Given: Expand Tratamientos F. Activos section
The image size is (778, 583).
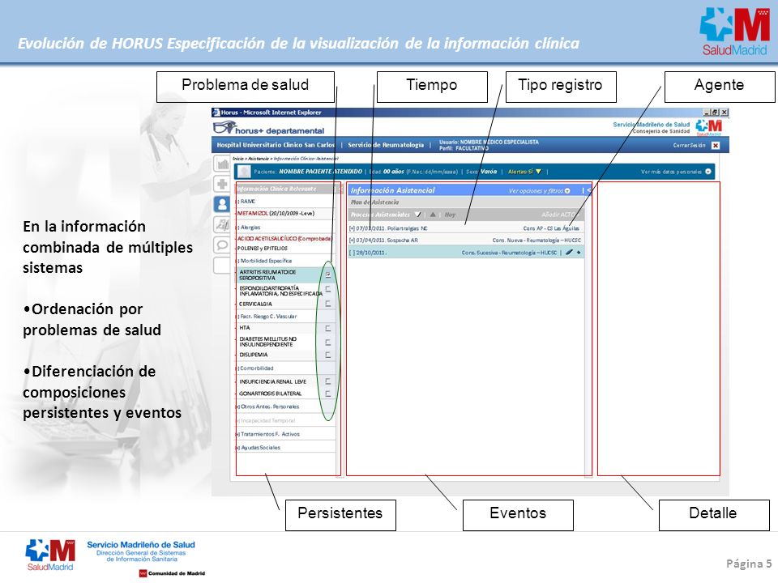Looking at the screenshot, I should [x=238, y=434].
